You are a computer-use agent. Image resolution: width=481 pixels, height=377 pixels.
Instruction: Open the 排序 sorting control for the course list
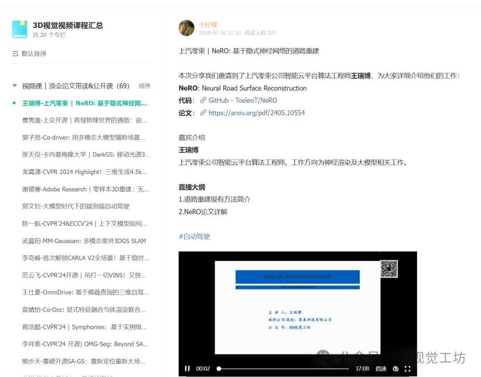(144, 85)
